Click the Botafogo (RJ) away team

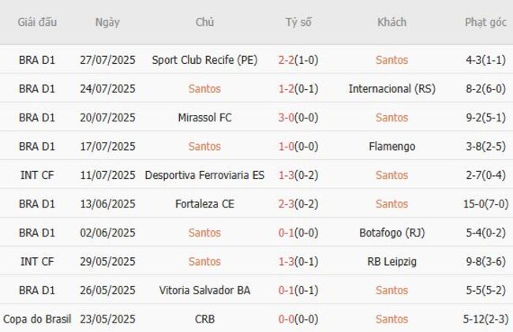coord(391,233)
